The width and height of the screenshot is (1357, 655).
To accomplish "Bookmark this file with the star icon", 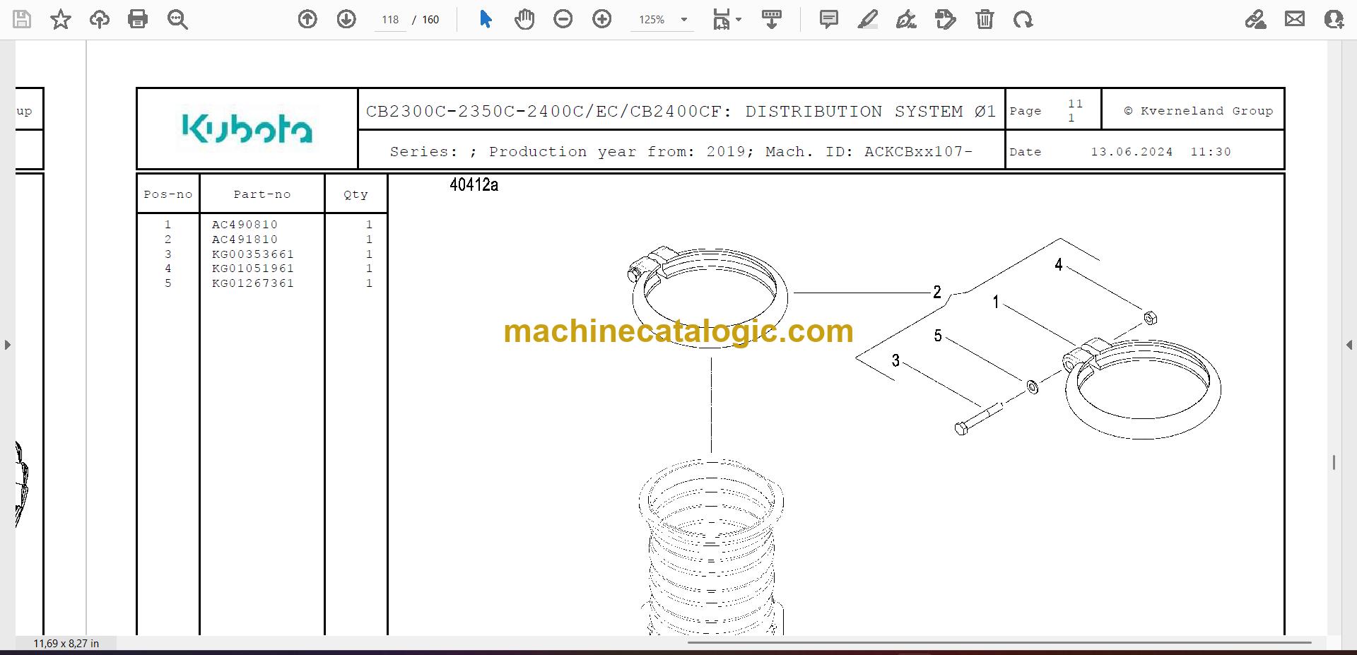I will tap(61, 19).
